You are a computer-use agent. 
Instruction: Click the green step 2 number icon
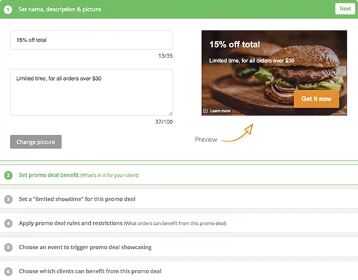pos(9,175)
